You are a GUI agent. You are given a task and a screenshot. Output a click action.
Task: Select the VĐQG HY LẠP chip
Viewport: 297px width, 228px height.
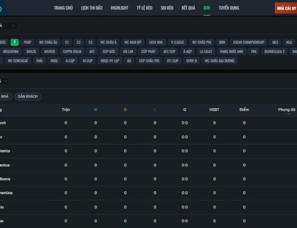110,61
